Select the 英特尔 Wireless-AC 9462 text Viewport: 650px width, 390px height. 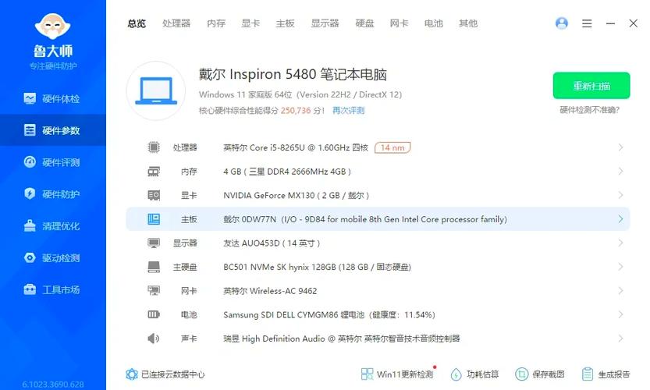coord(270,291)
